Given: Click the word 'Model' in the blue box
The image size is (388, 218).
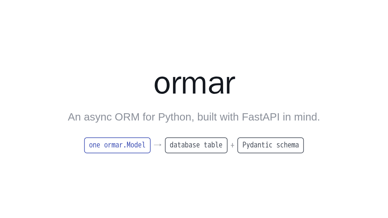Looking at the screenshot, I should pos(136,145).
